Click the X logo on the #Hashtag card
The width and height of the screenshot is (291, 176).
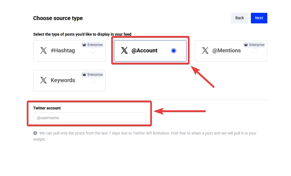click(x=43, y=50)
